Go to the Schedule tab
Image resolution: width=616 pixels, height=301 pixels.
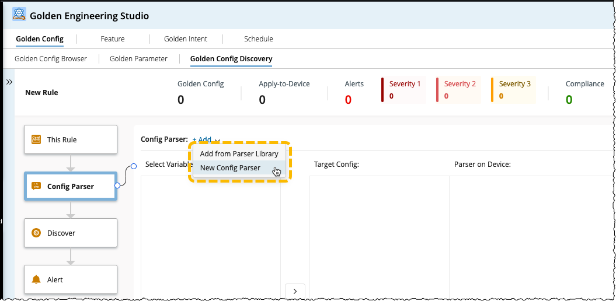coord(259,39)
